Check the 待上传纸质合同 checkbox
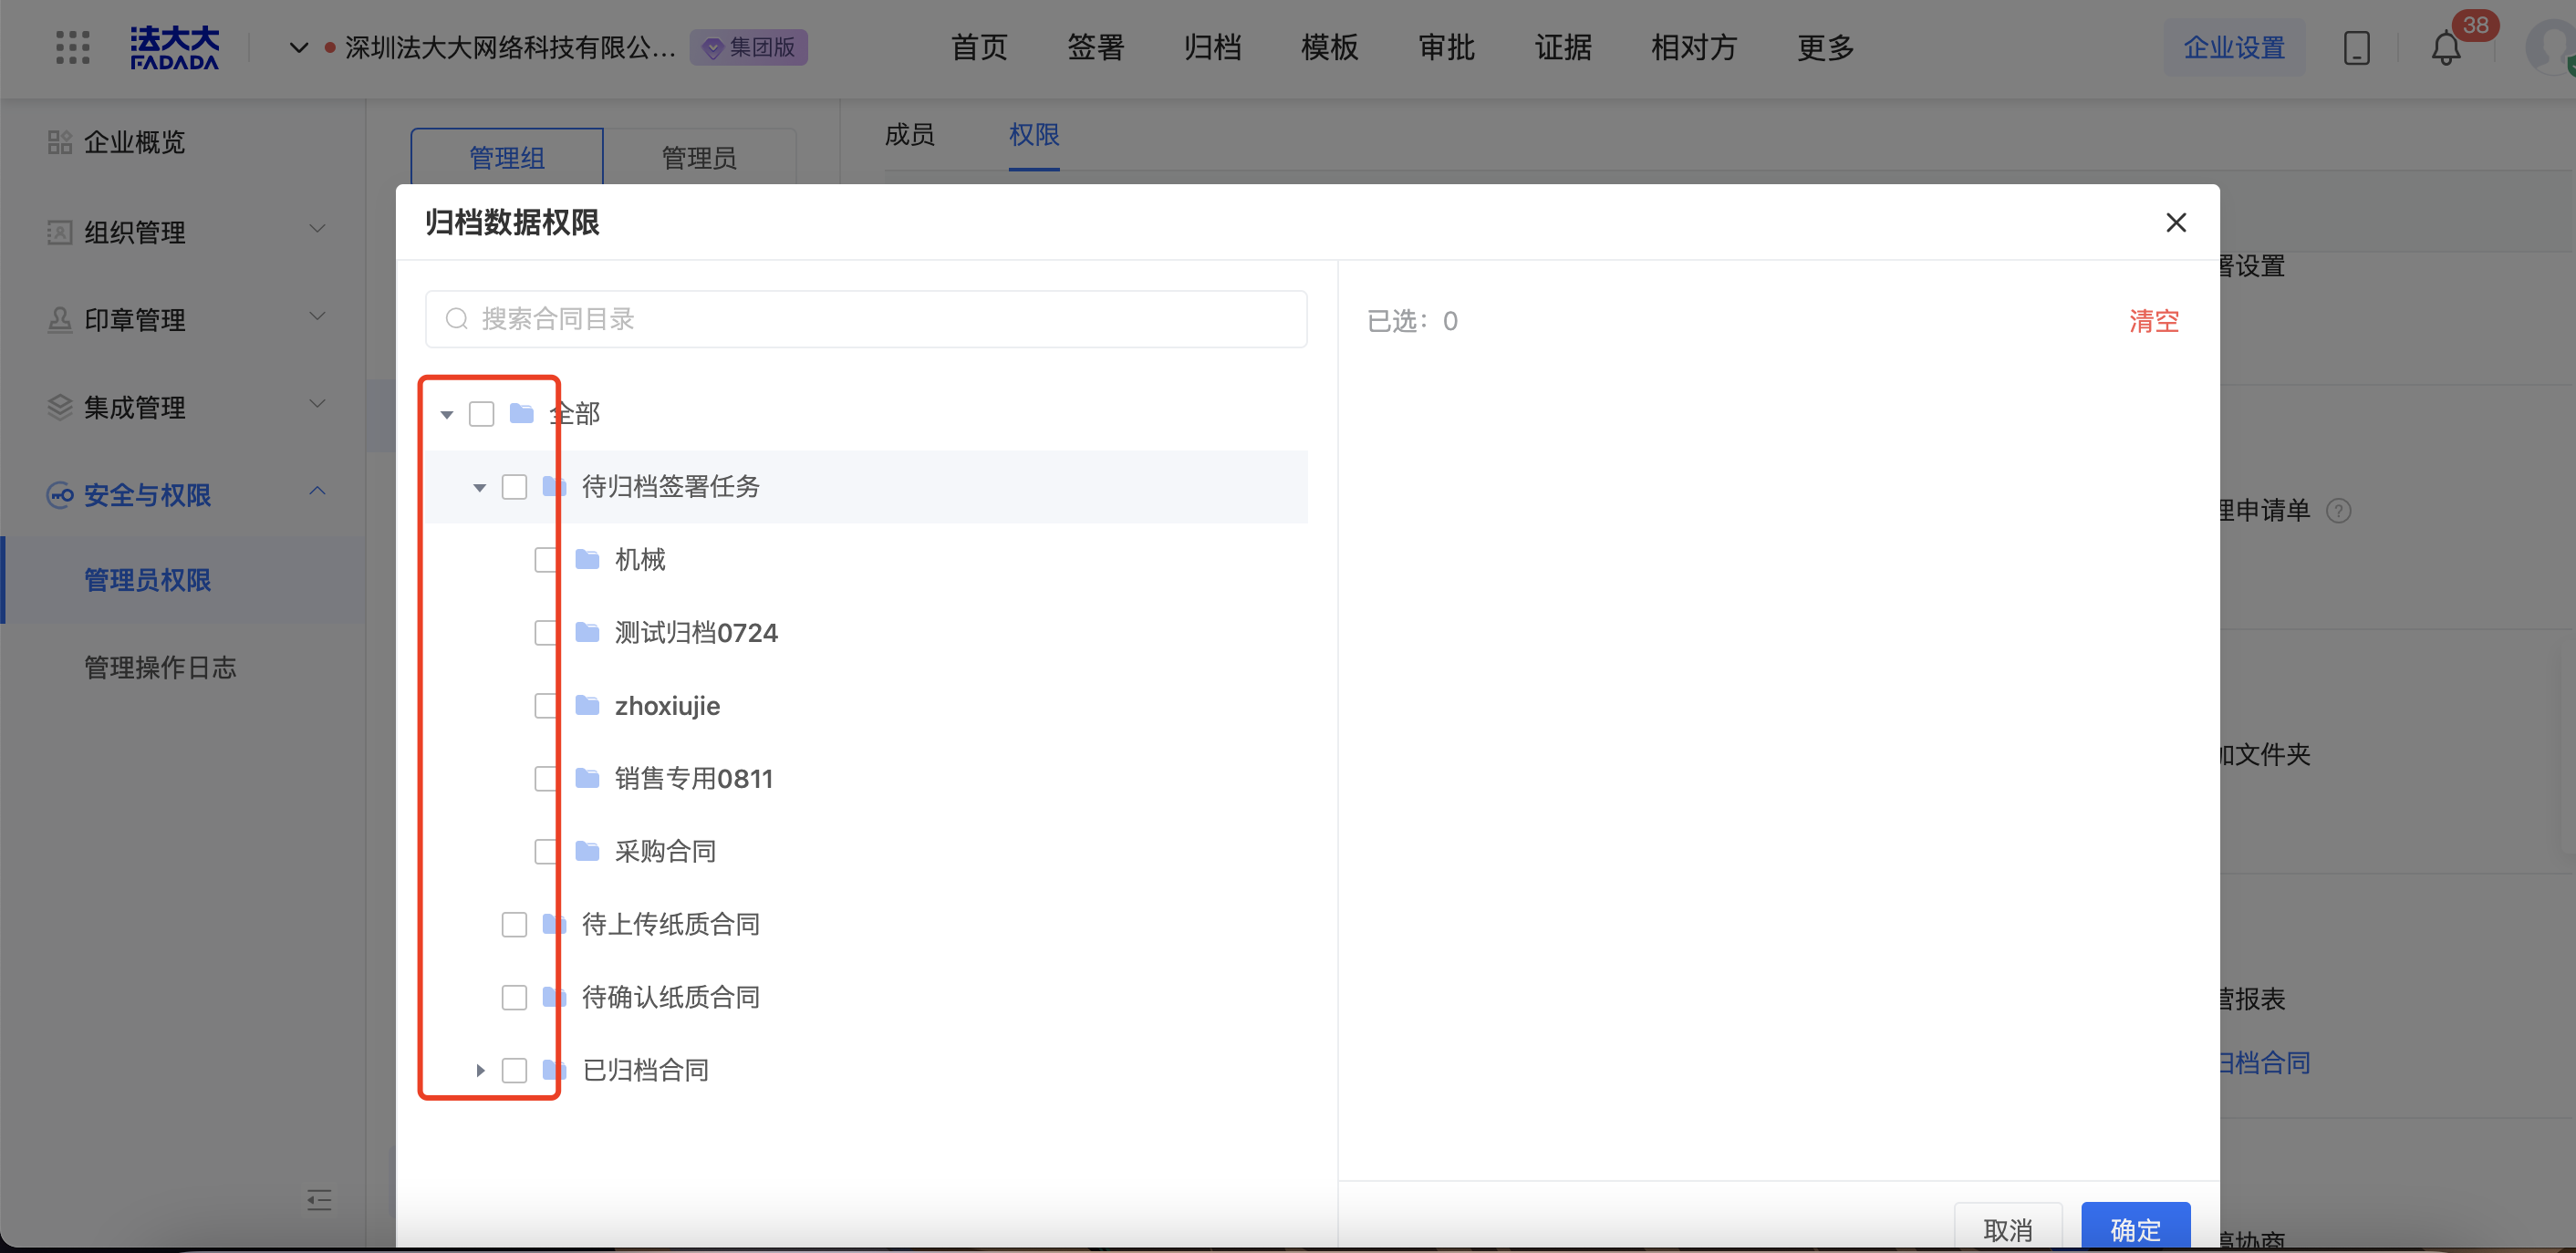2576x1253 pixels. (515, 925)
